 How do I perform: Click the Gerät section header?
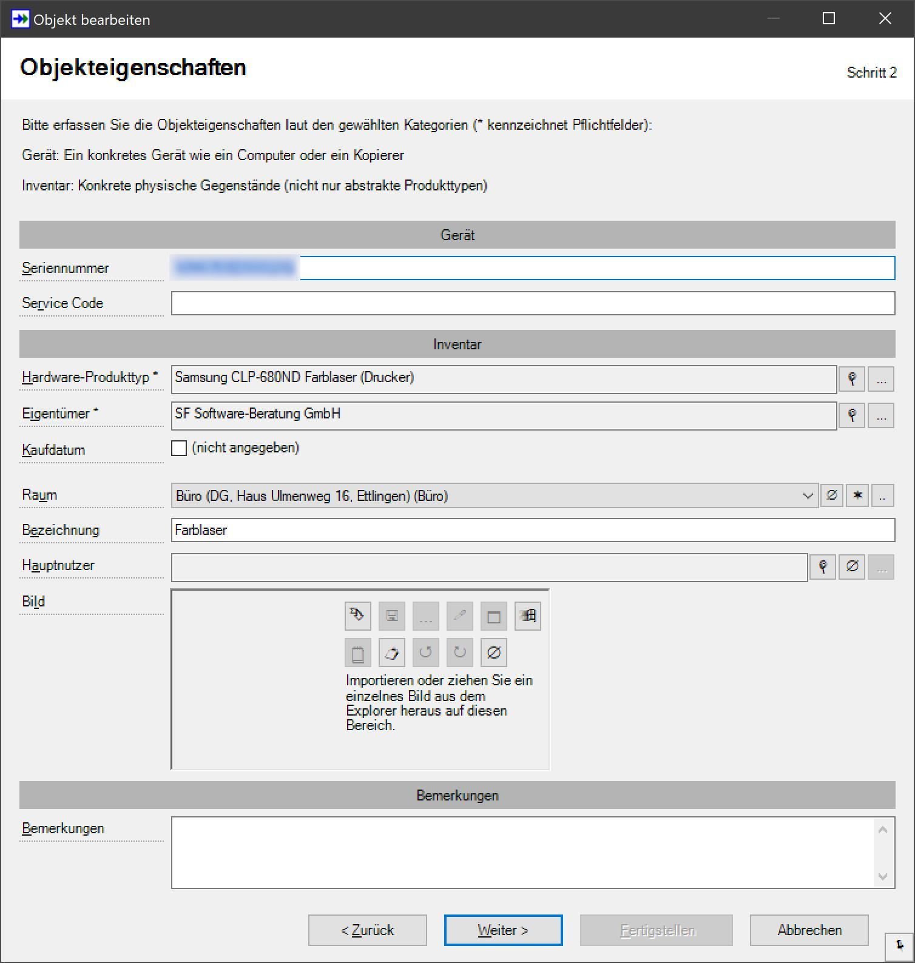(457, 235)
